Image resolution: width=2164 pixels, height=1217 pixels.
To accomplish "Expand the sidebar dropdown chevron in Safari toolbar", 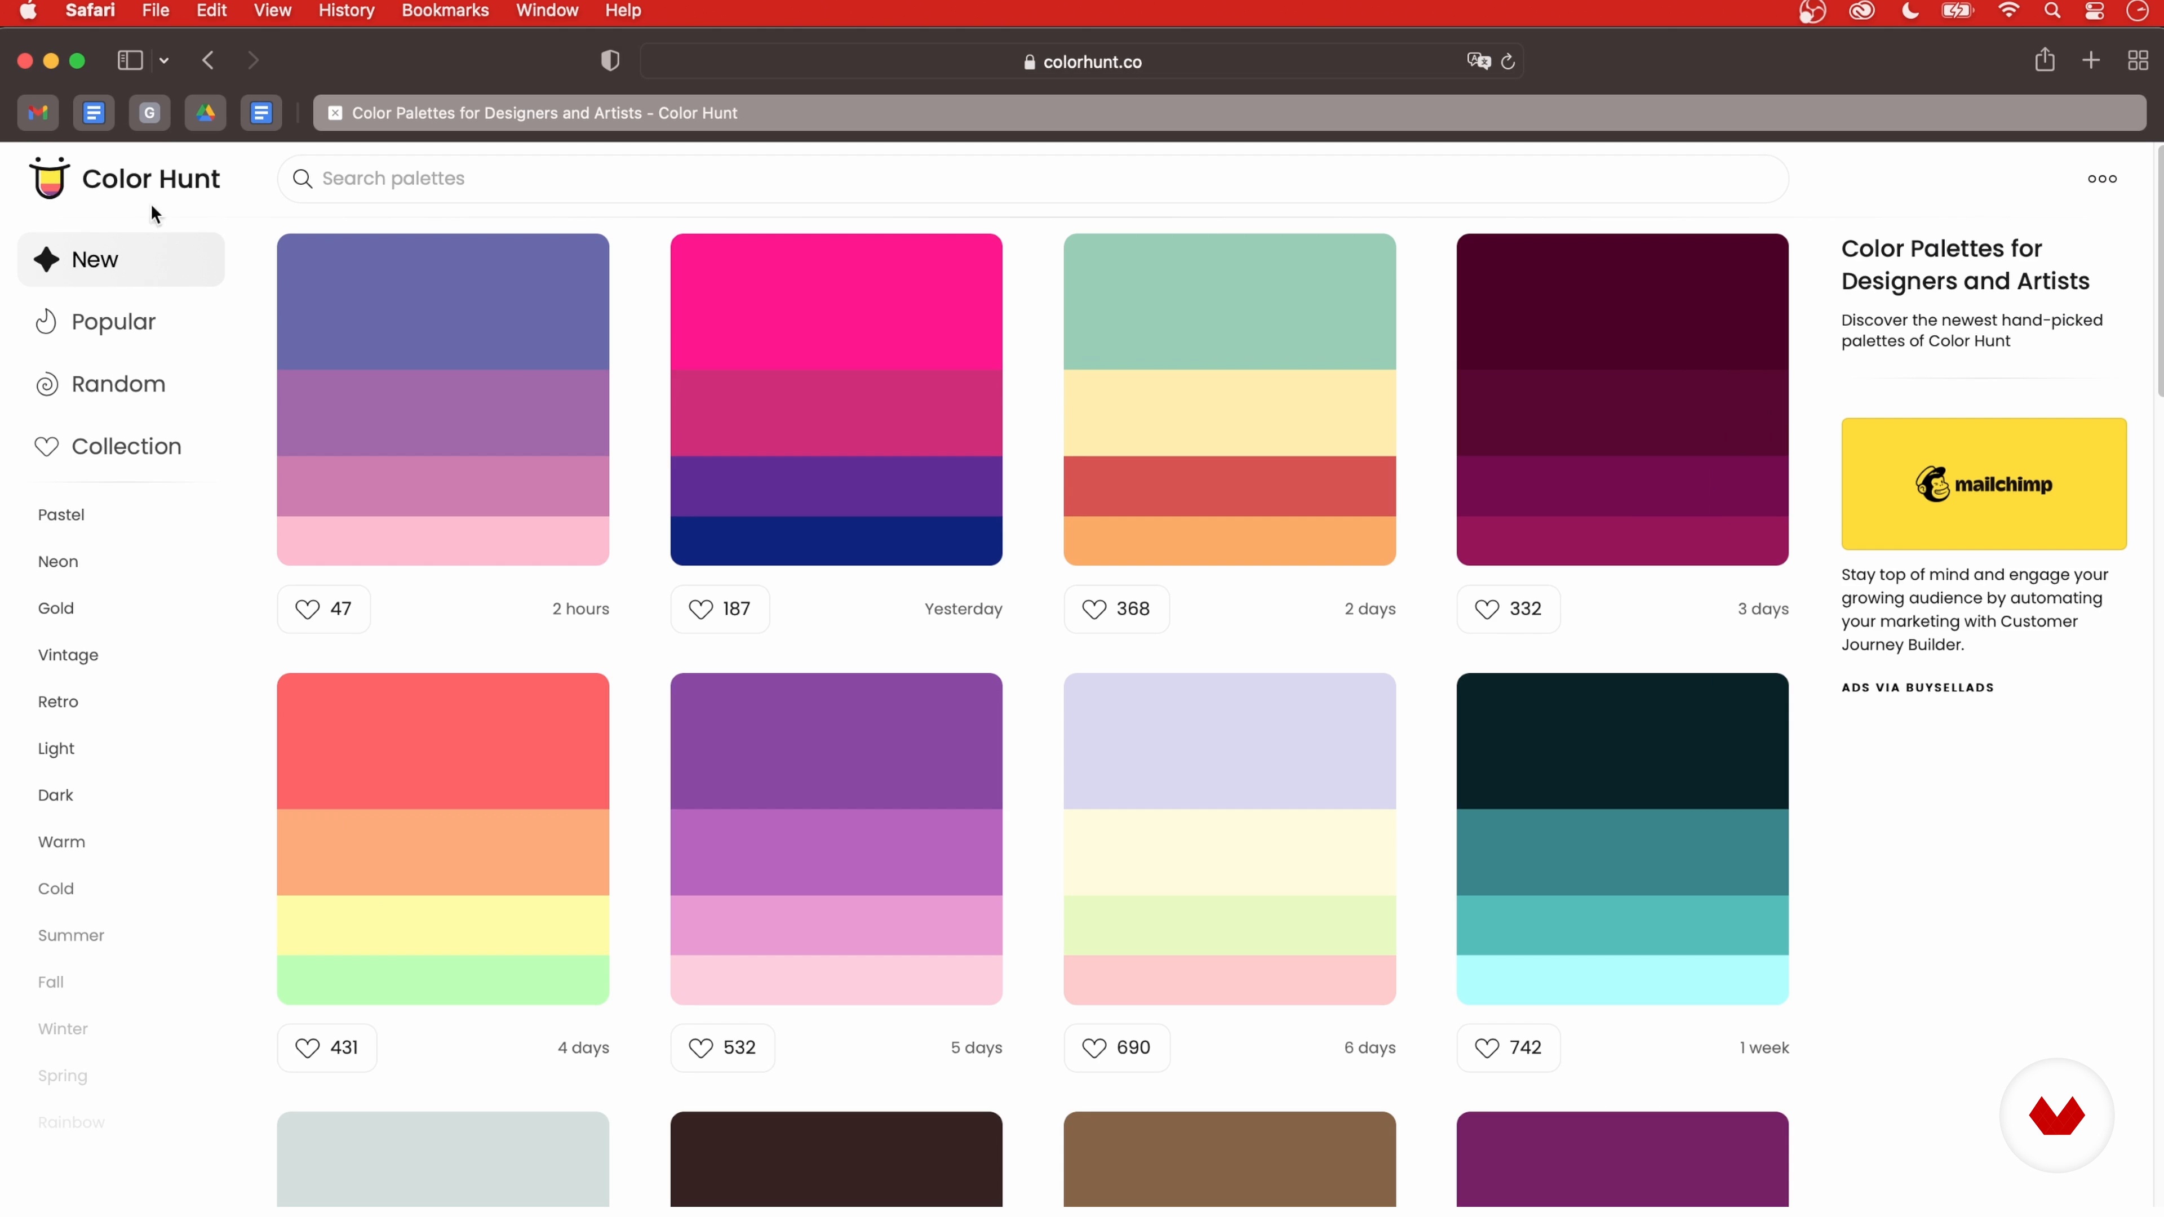I will [x=165, y=60].
